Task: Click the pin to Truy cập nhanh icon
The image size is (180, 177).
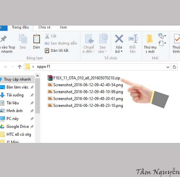Action: point(4,39)
